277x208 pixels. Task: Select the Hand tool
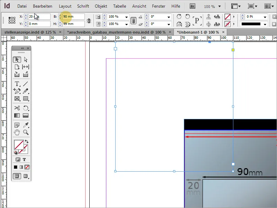(x=17, y=132)
